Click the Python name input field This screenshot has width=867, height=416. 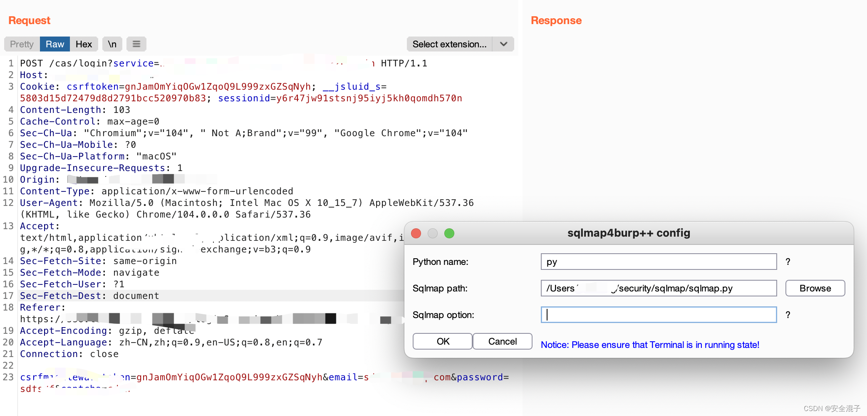659,262
